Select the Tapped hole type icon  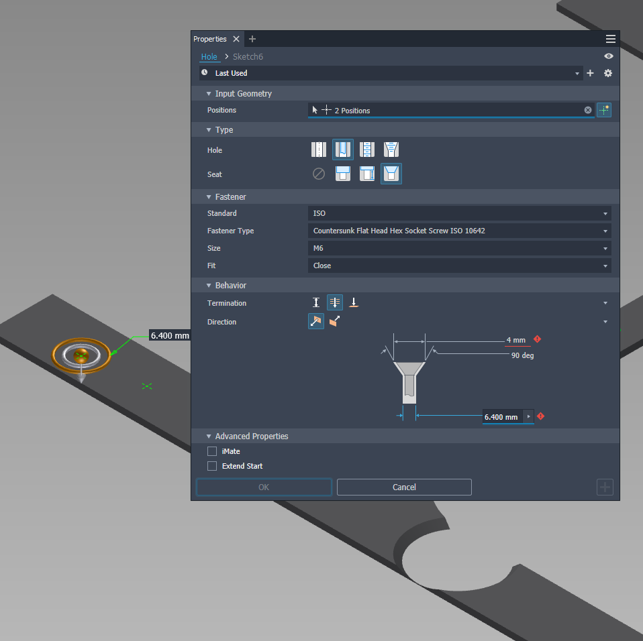click(x=366, y=150)
